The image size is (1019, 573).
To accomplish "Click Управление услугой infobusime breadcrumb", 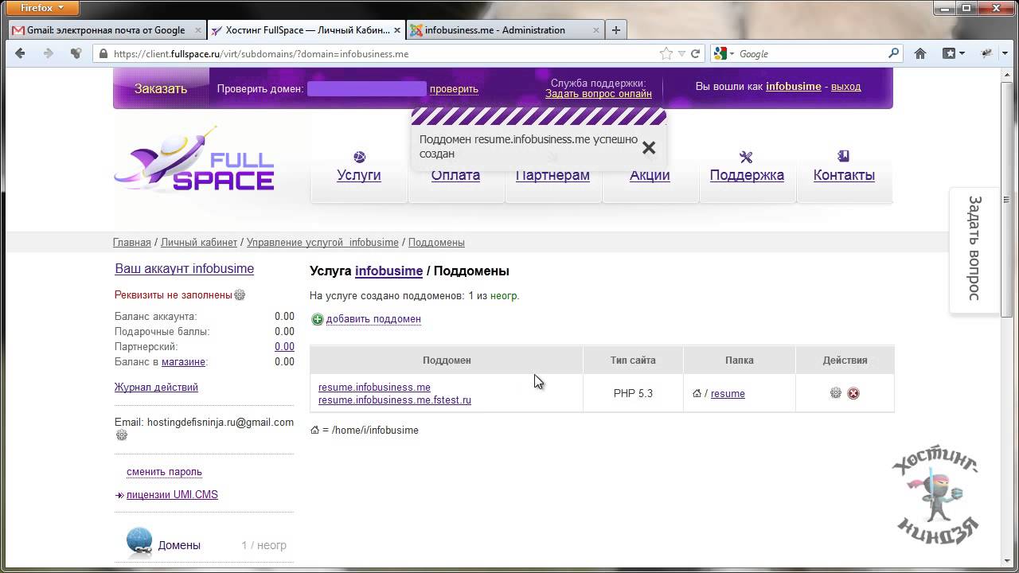I will coord(322,242).
